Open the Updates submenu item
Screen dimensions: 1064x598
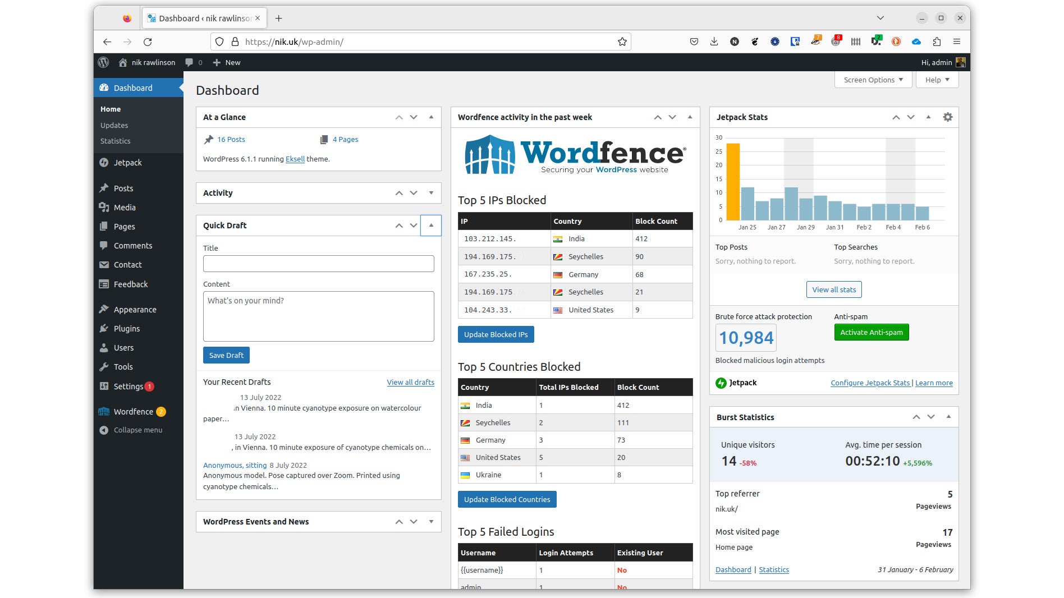114,126
